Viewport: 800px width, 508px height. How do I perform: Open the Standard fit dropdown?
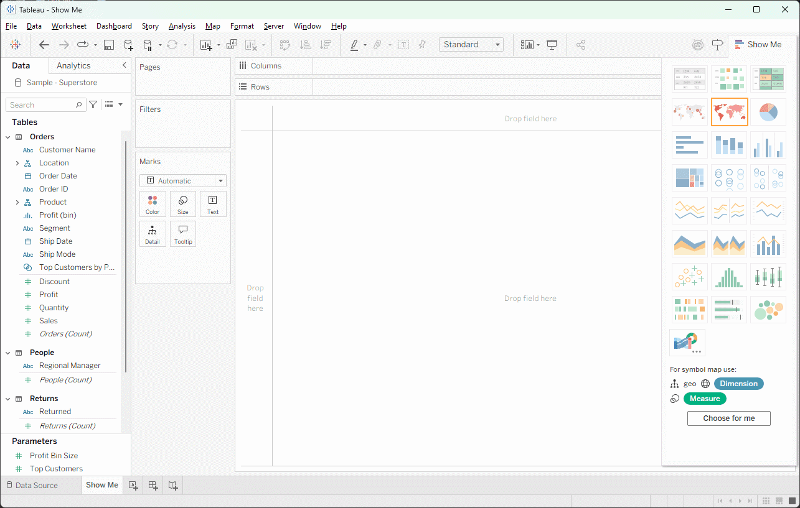coord(471,45)
